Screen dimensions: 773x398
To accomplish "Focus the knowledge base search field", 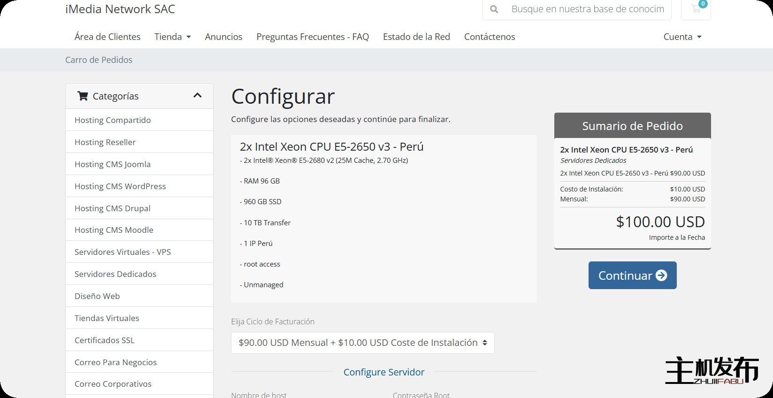I will pos(588,9).
